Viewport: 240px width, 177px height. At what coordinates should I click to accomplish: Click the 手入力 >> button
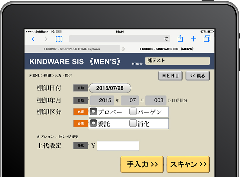[x=142, y=164]
